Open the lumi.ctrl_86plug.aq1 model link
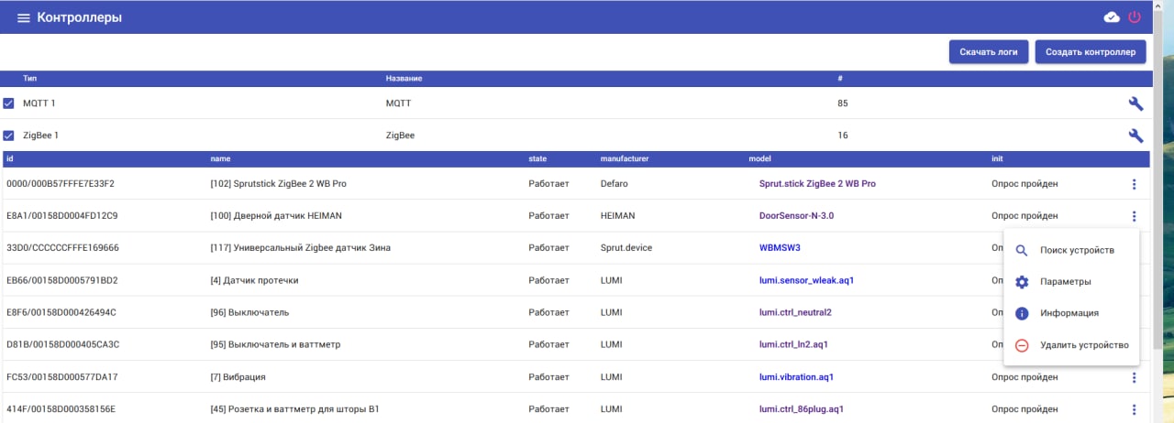 [802, 409]
